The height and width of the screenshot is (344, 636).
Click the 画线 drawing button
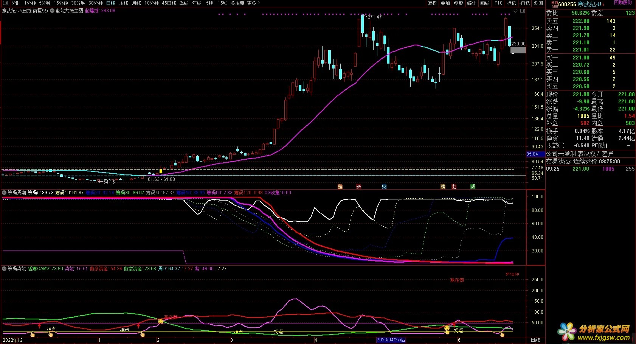[x=485, y=3]
